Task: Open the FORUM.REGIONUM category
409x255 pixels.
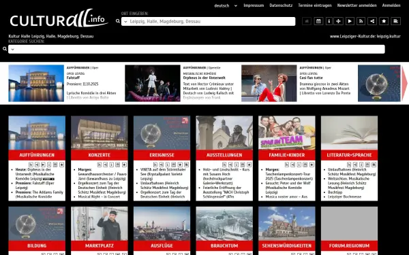Action: click(x=349, y=245)
